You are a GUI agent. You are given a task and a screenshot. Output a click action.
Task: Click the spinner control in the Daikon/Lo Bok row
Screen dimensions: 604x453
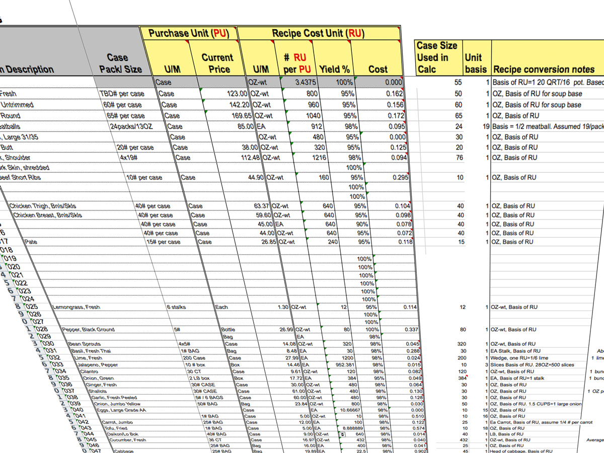(x=343, y=433)
